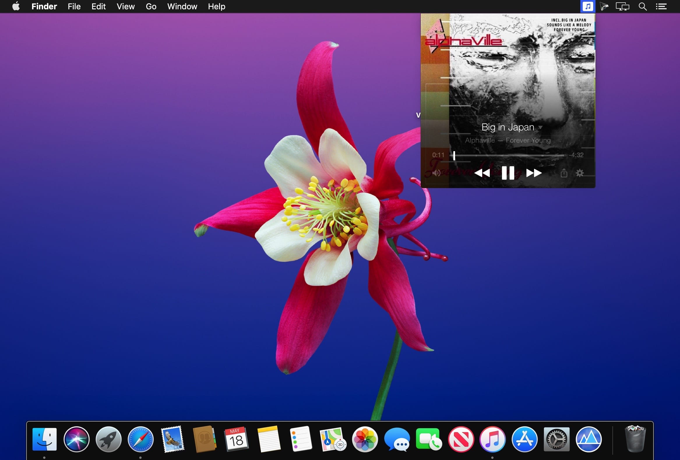Open Safari from the Dock
This screenshot has height=460, width=680.
coord(140,439)
